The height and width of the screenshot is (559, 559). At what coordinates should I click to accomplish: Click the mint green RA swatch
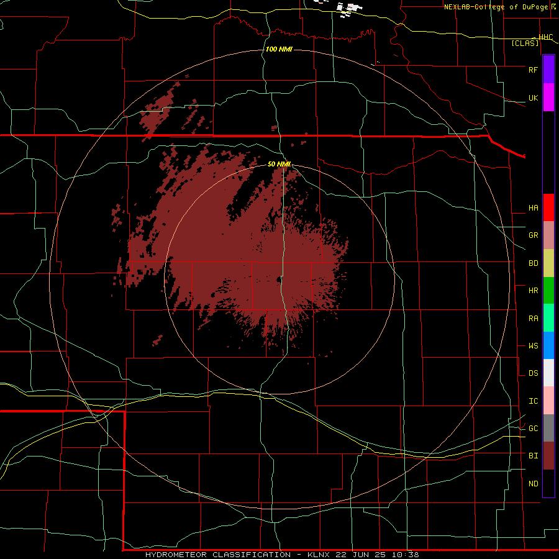point(548,318)
